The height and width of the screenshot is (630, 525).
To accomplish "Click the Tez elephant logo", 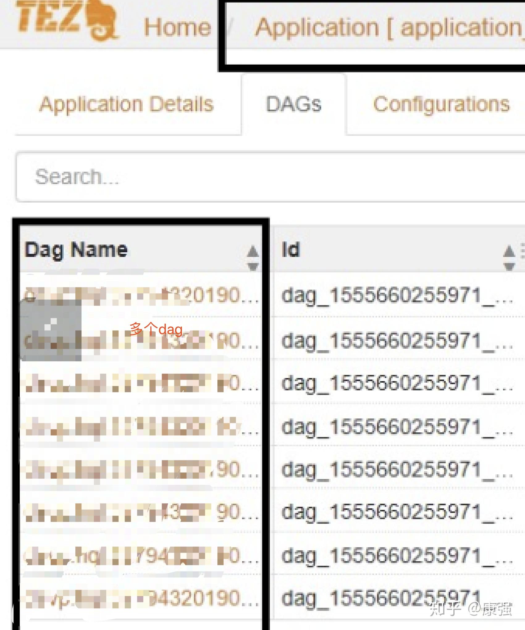I will [x=66, y=20].
